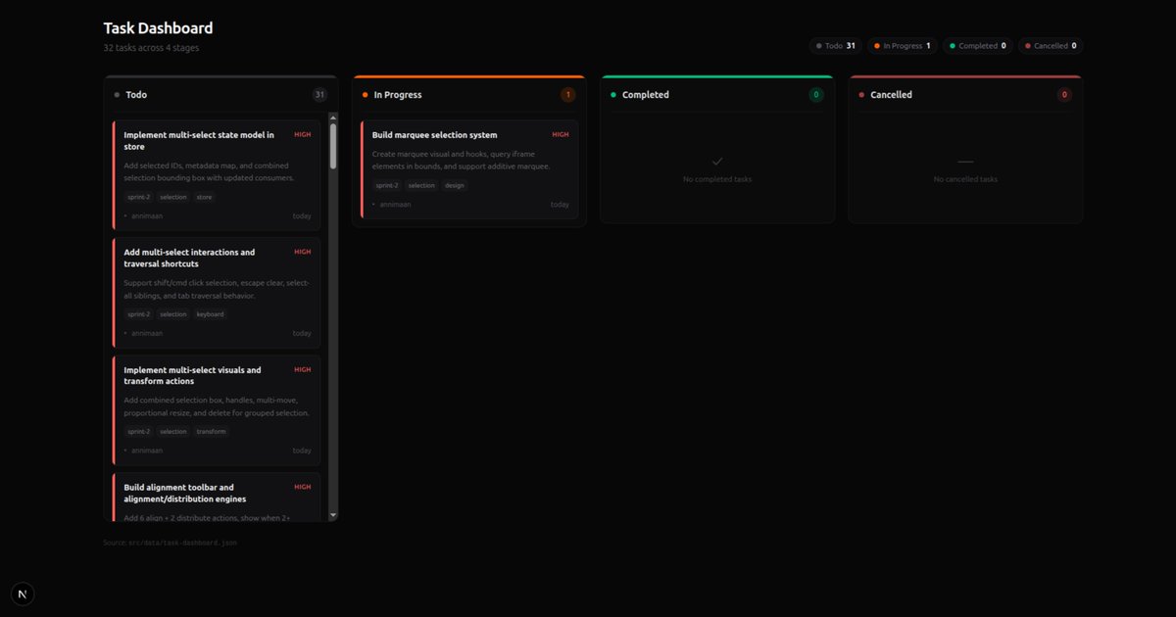1176x617 pixels.
Task: Click the 'No cancelled tasks' message
Action: (965, 179)
